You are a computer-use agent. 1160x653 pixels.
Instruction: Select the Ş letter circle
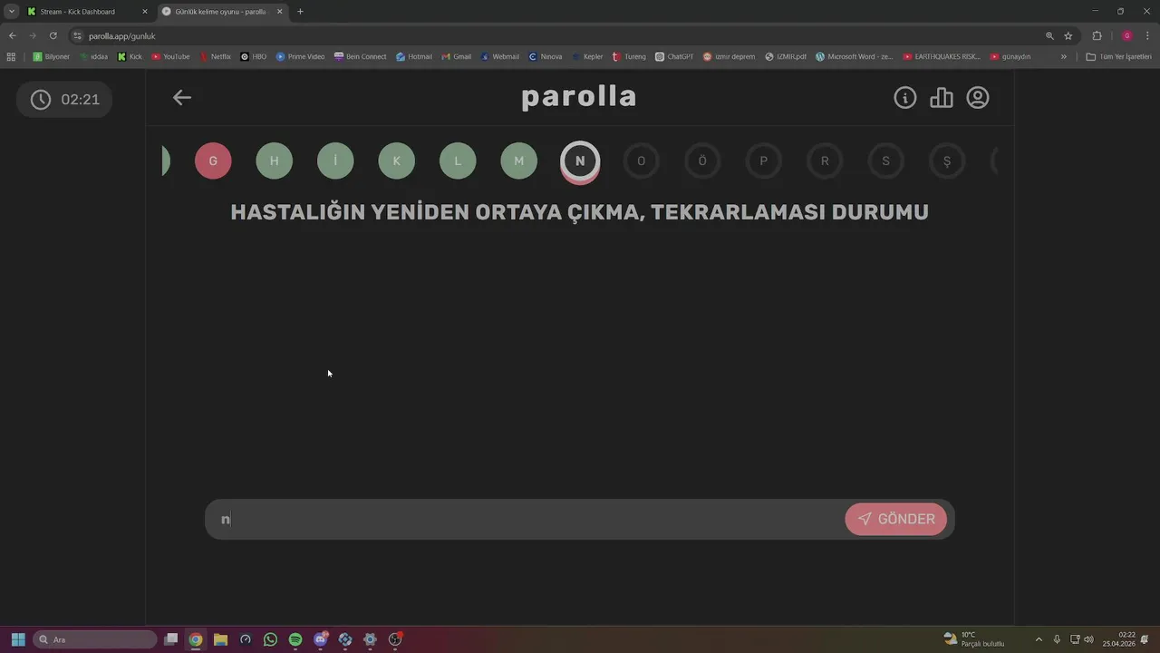(x=947, y=161)
